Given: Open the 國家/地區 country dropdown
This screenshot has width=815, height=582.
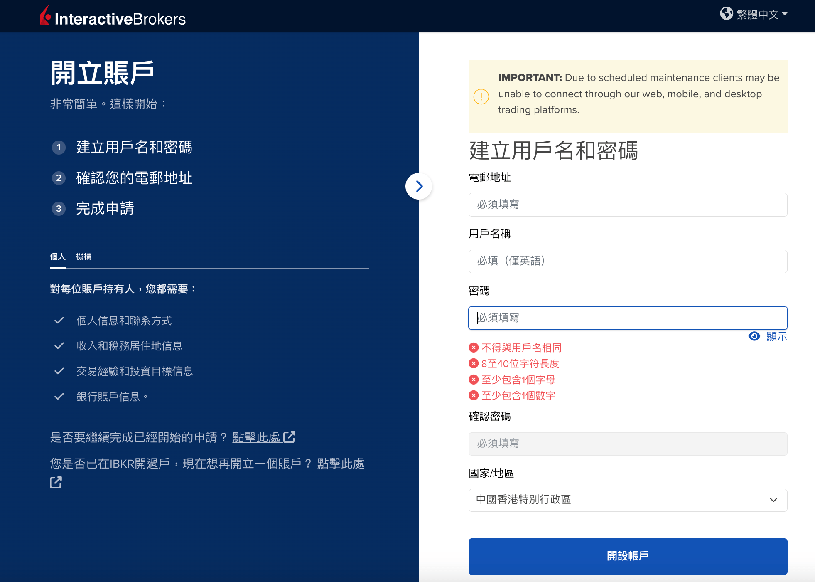Looking at the screenshot, I should point(628,500).
